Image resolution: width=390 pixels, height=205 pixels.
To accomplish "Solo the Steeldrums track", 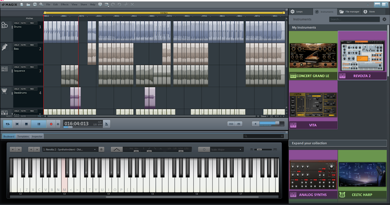I will click(x=17, y=89).
